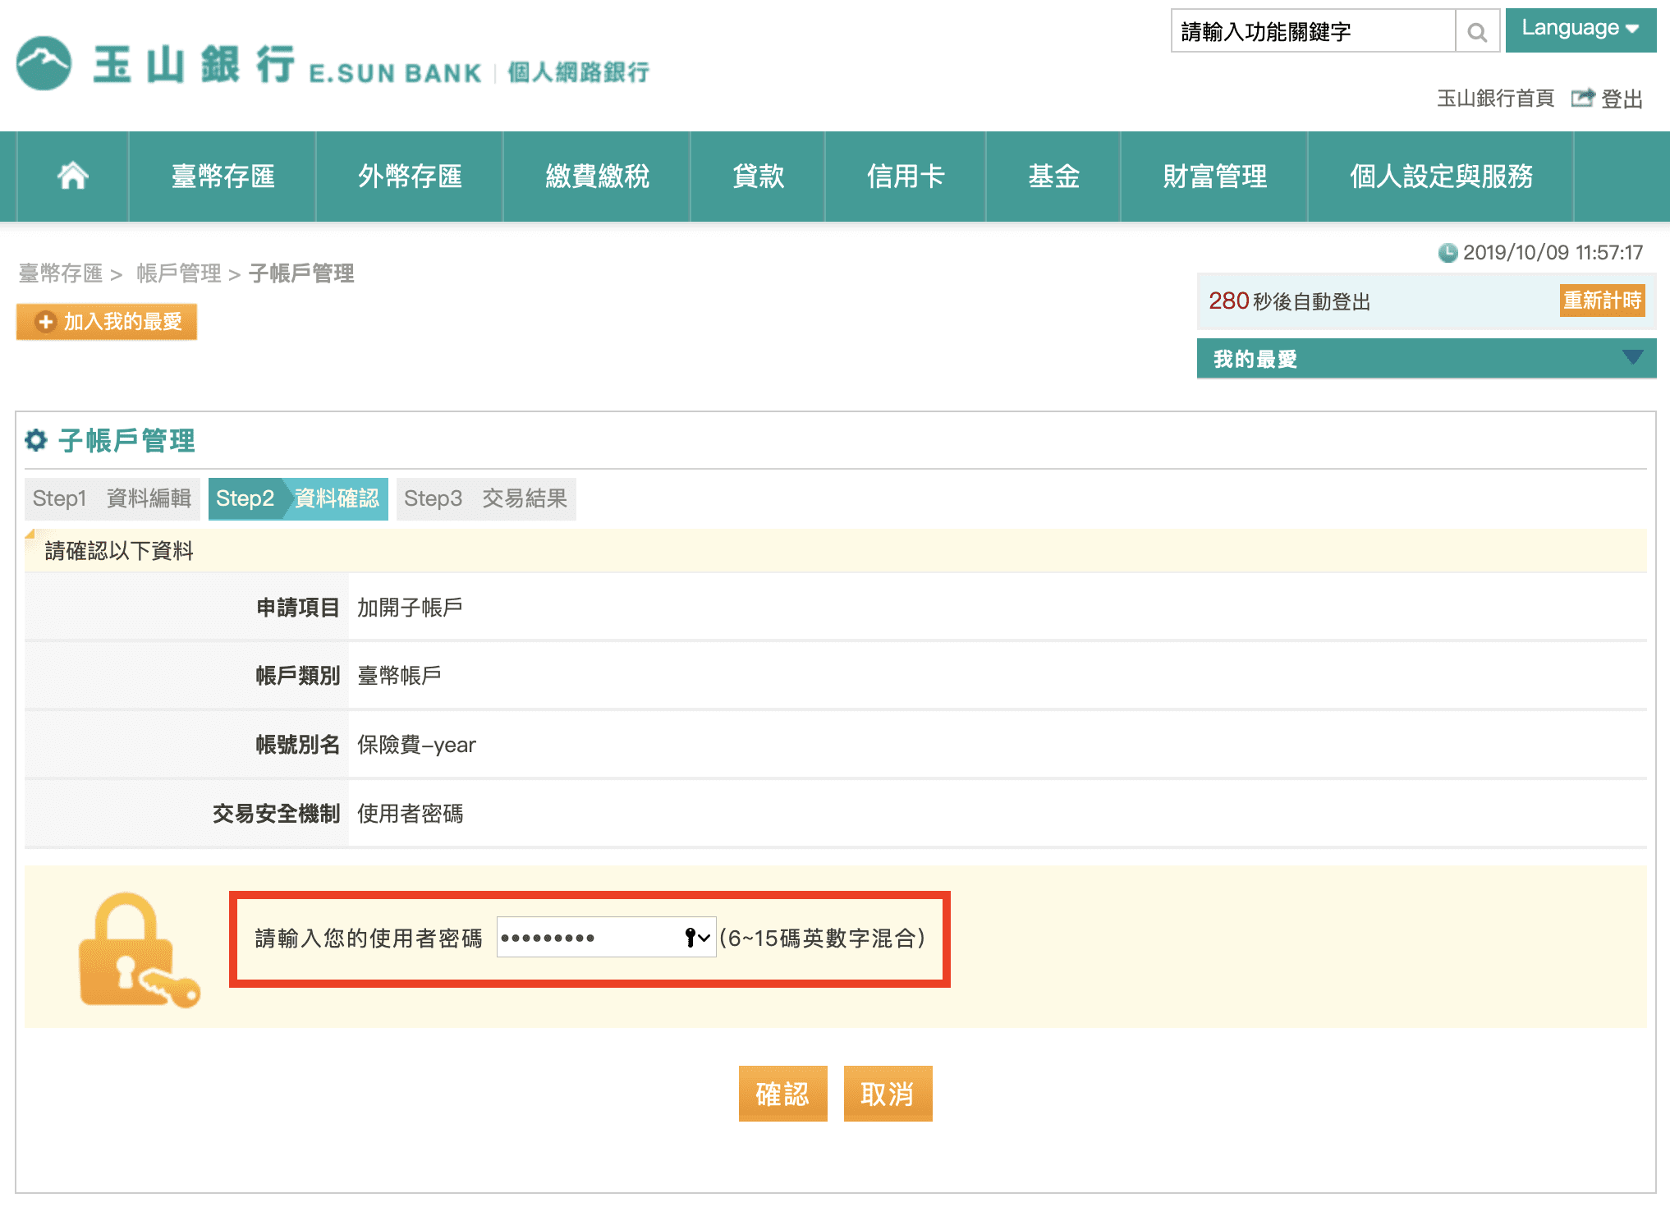Open 玉山銀行首頁 link
1670x1207 pixels.
[1495, 99]
